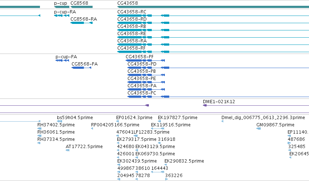Click RP004205166.5prime label
The width and height of the screenshot is (309, 181).
pyautogui.click(x=115, y=125)
